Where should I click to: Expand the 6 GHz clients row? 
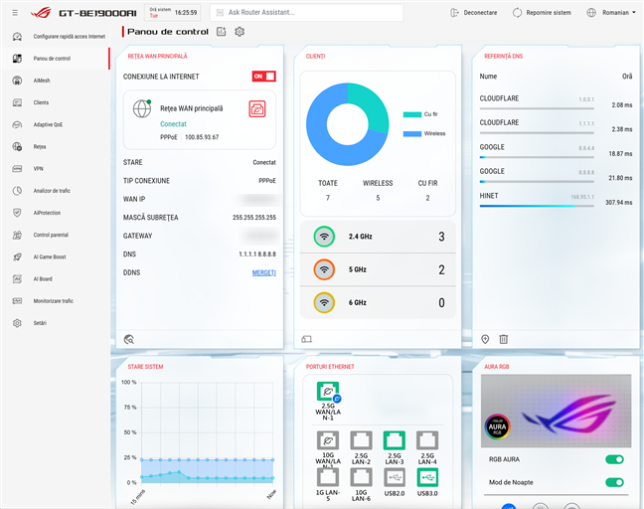point(379,302)
